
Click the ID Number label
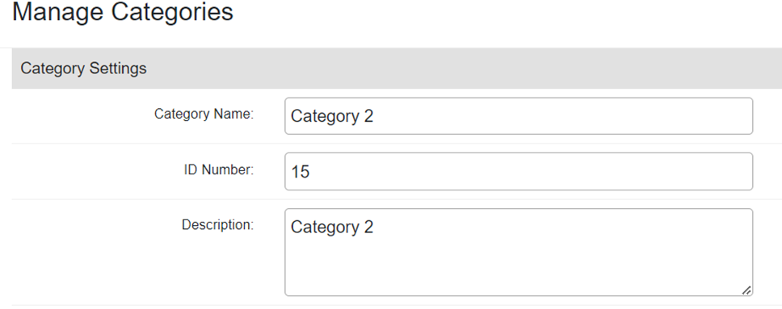[x=219, y=170]
